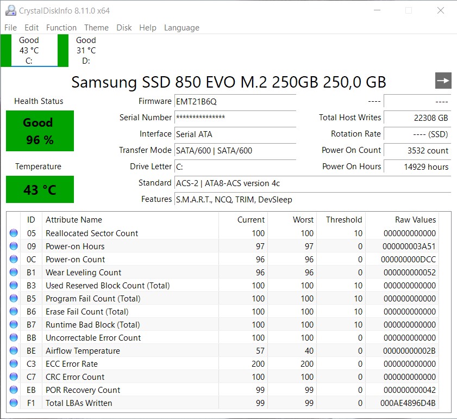Click the Raw Values column header

tap(415, 220)
